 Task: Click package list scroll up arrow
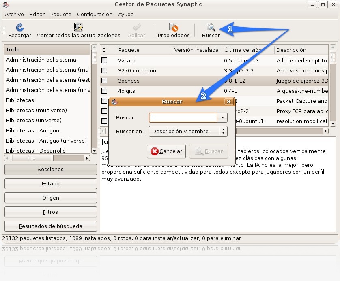coord(333,47)
